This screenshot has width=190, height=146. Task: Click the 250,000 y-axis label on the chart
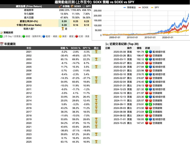coord(98,11)
